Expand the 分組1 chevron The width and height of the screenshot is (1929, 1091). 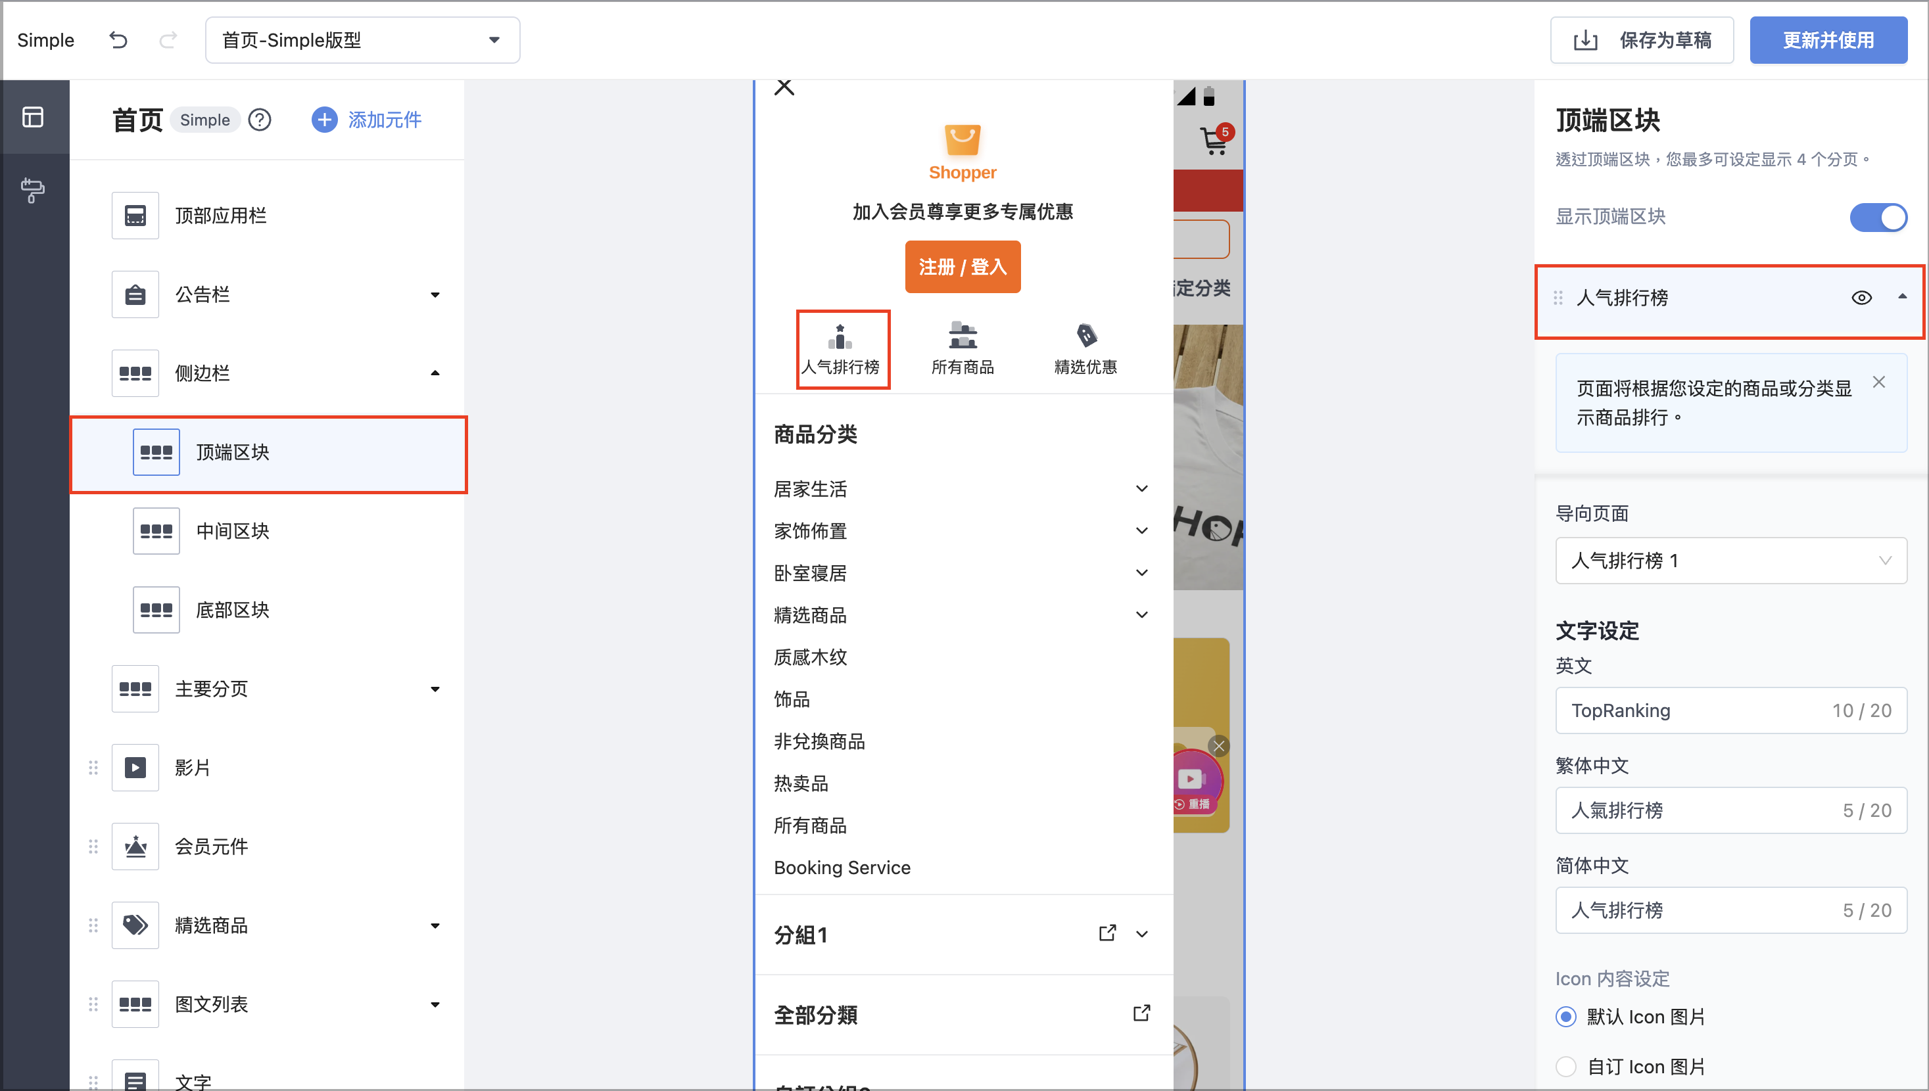1141,935
